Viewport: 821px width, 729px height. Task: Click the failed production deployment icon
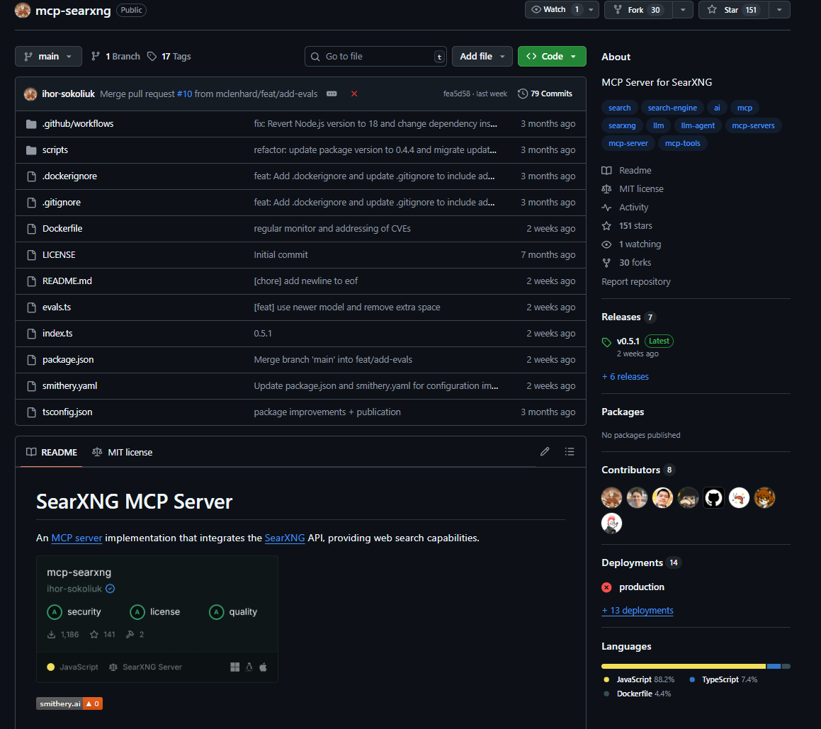(x=607, y=587)
